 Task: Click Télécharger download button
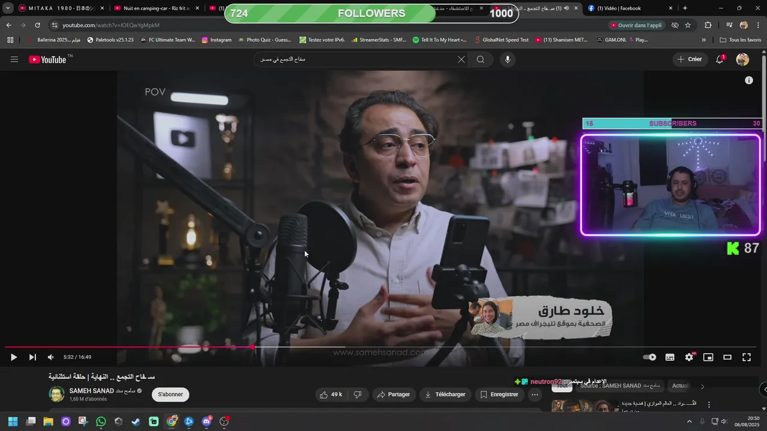coord(445,394)
